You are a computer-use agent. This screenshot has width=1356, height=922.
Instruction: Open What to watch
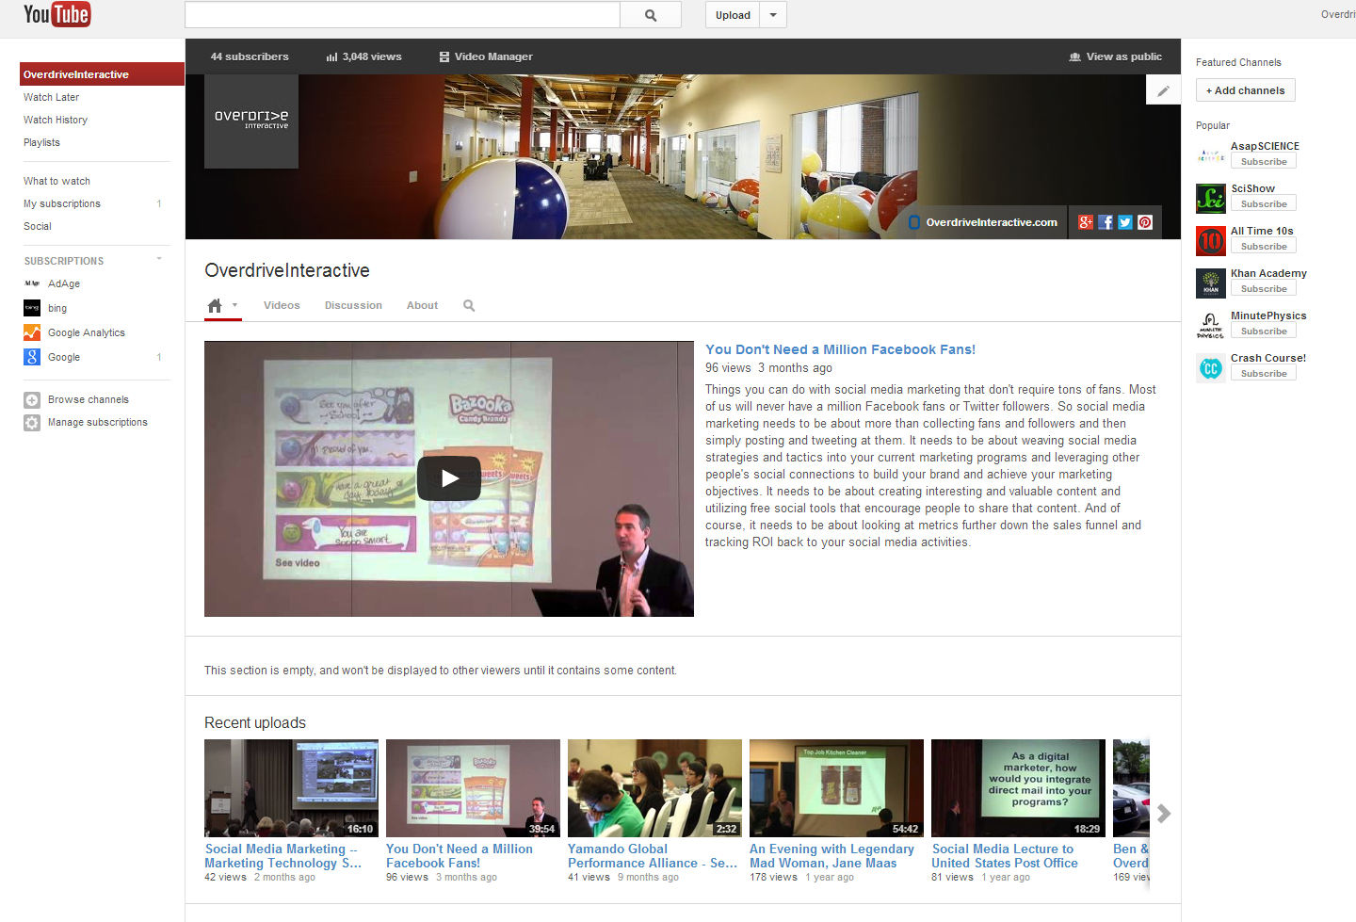[x=56, y=181]
